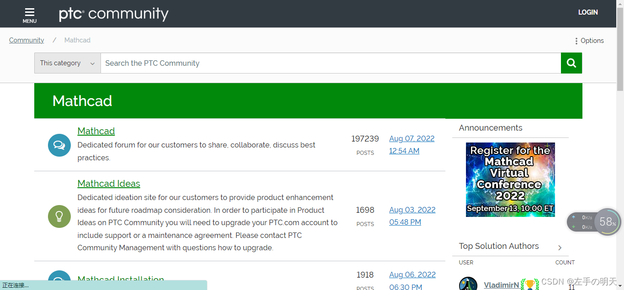Open the Mathcad Ideas board link
Image resolution: width=624 pixels, height=290 pixels.
pos(109,184)
